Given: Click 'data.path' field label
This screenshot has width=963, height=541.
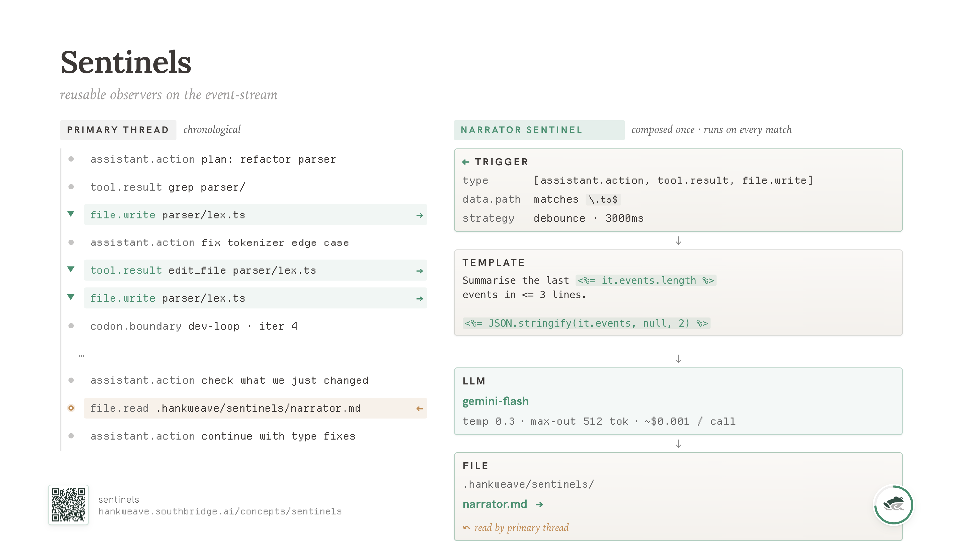Looking at the screenshot, I should point(492,199).
